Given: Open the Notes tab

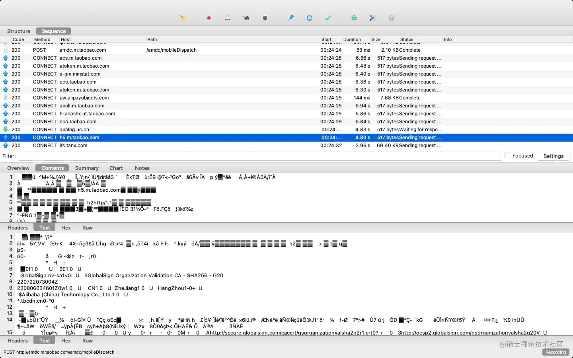Looking at the screenshot, I should click(142, 168).
